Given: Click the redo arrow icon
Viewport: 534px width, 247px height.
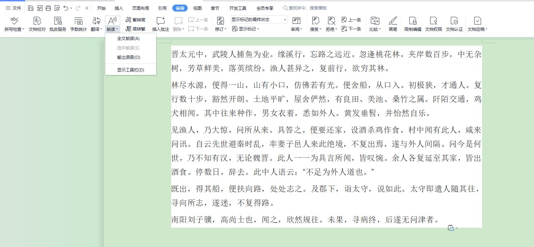Looking at the screenshot, I should 78,8.
